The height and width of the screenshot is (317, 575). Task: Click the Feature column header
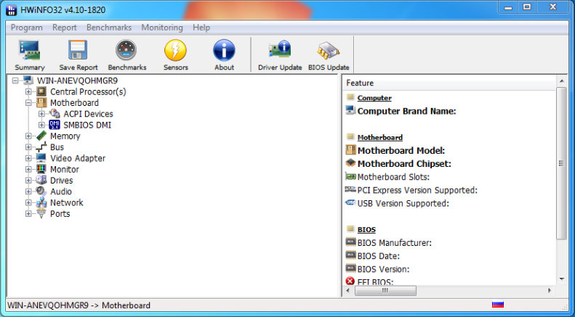pos(450,83)
